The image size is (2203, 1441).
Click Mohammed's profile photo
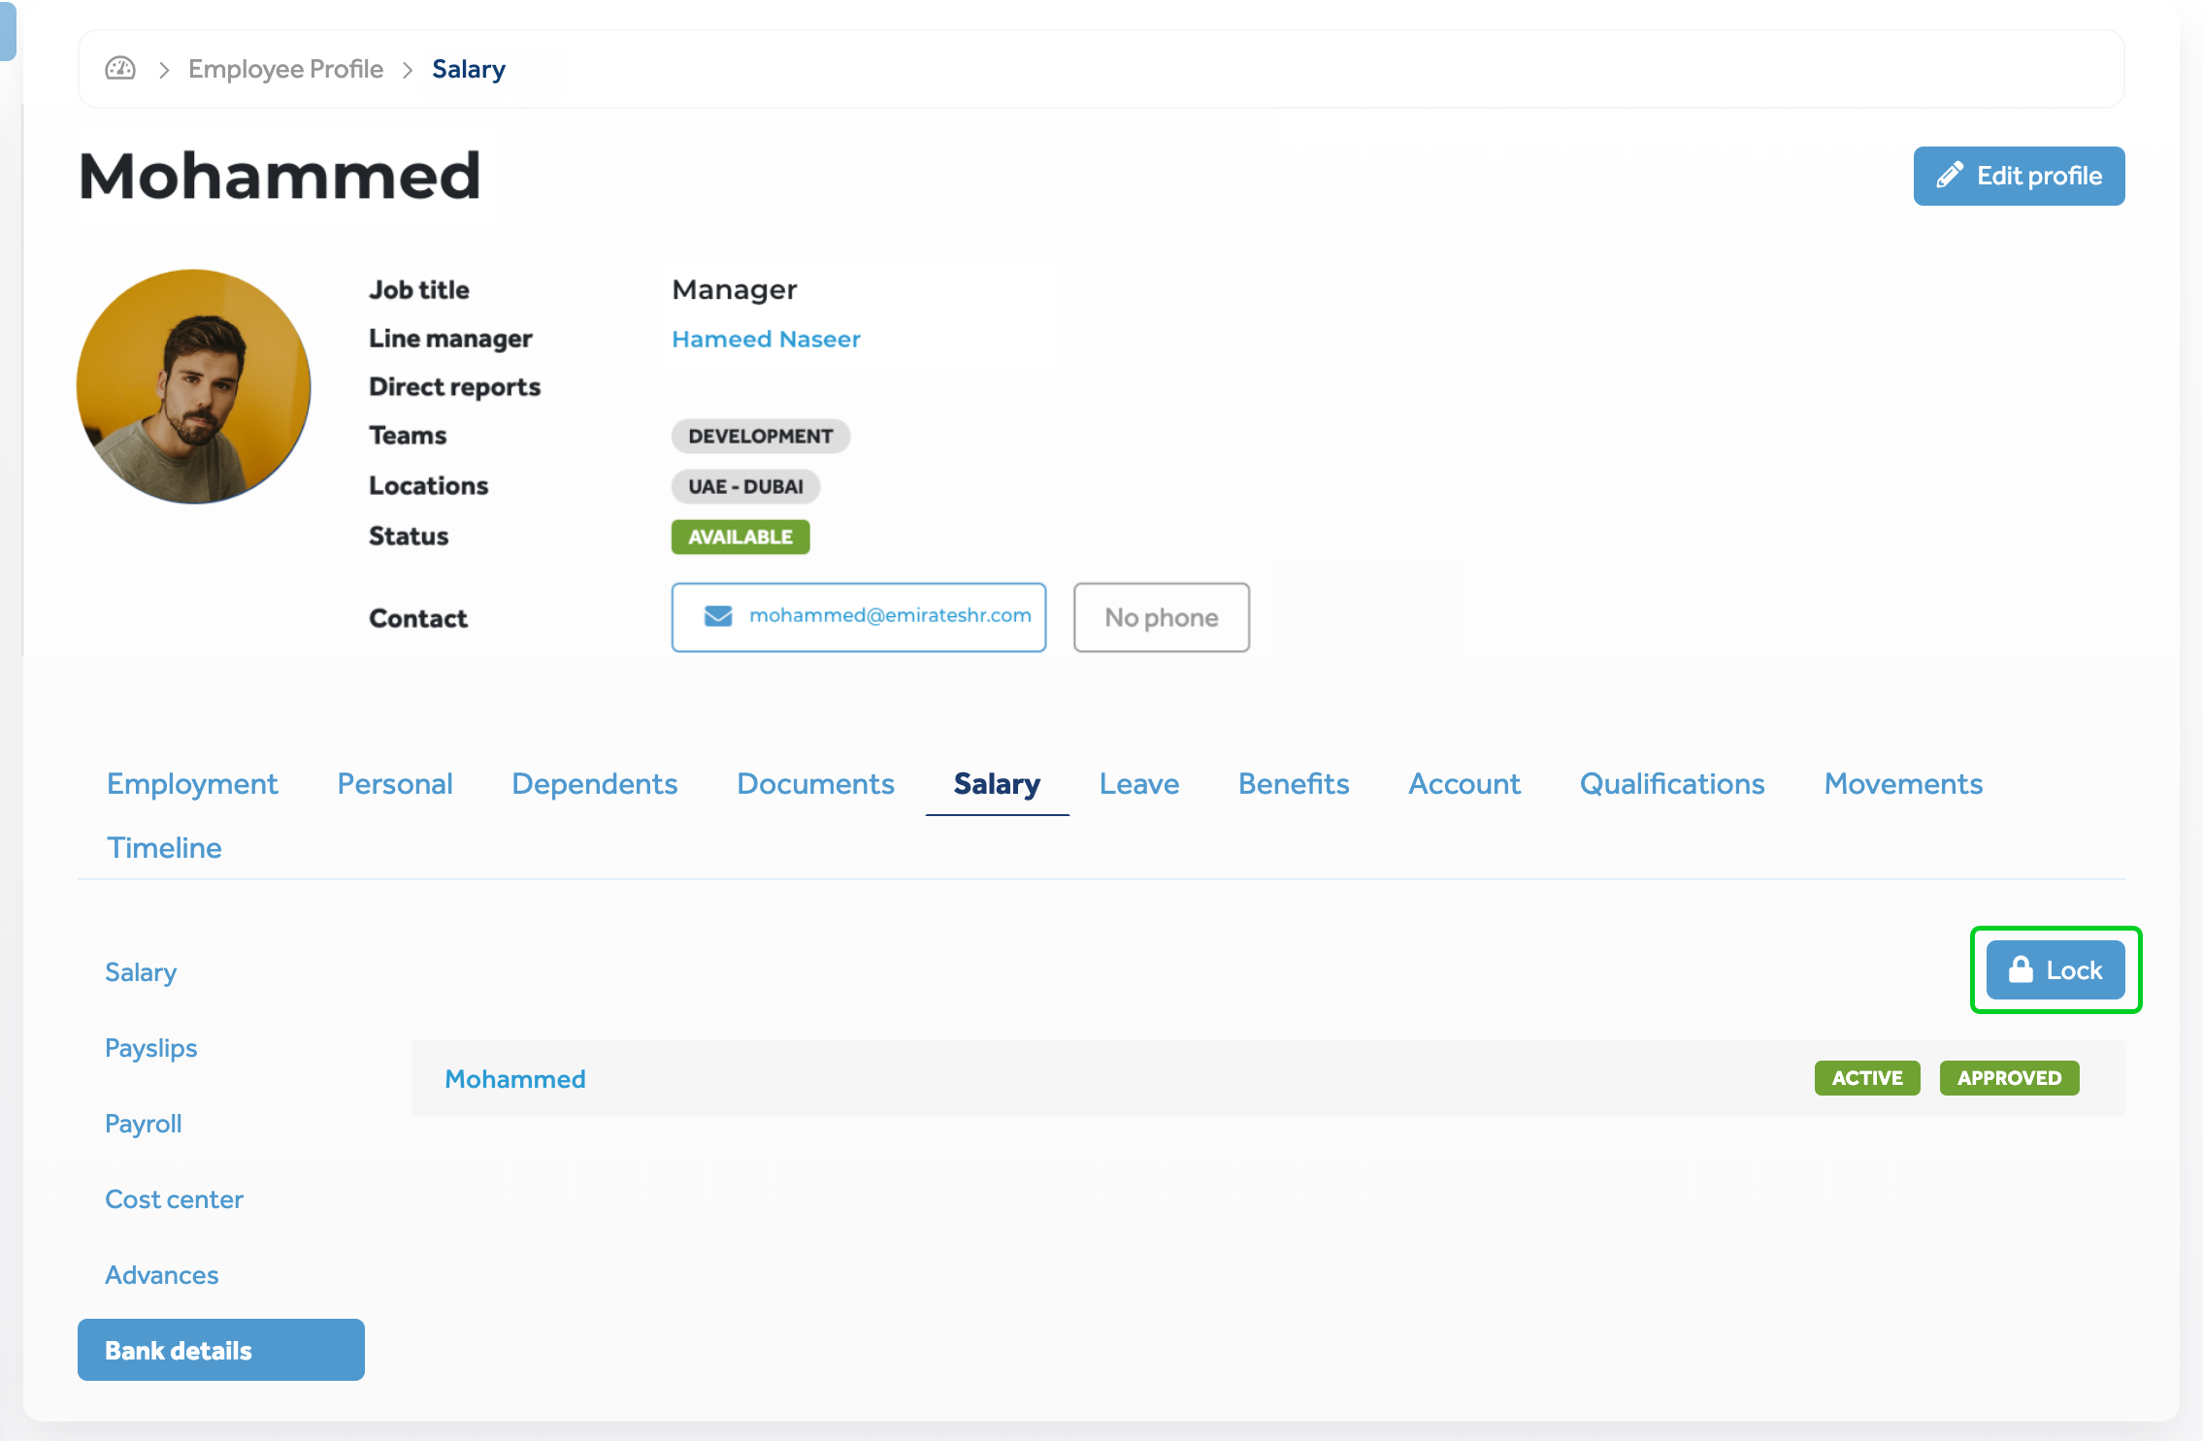[194, 386]
